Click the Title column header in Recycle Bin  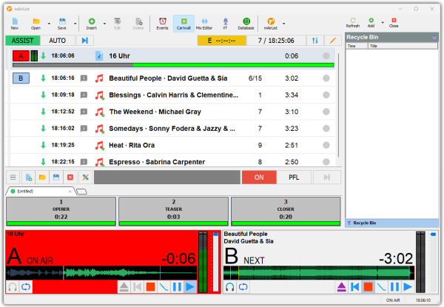(403, 46)
